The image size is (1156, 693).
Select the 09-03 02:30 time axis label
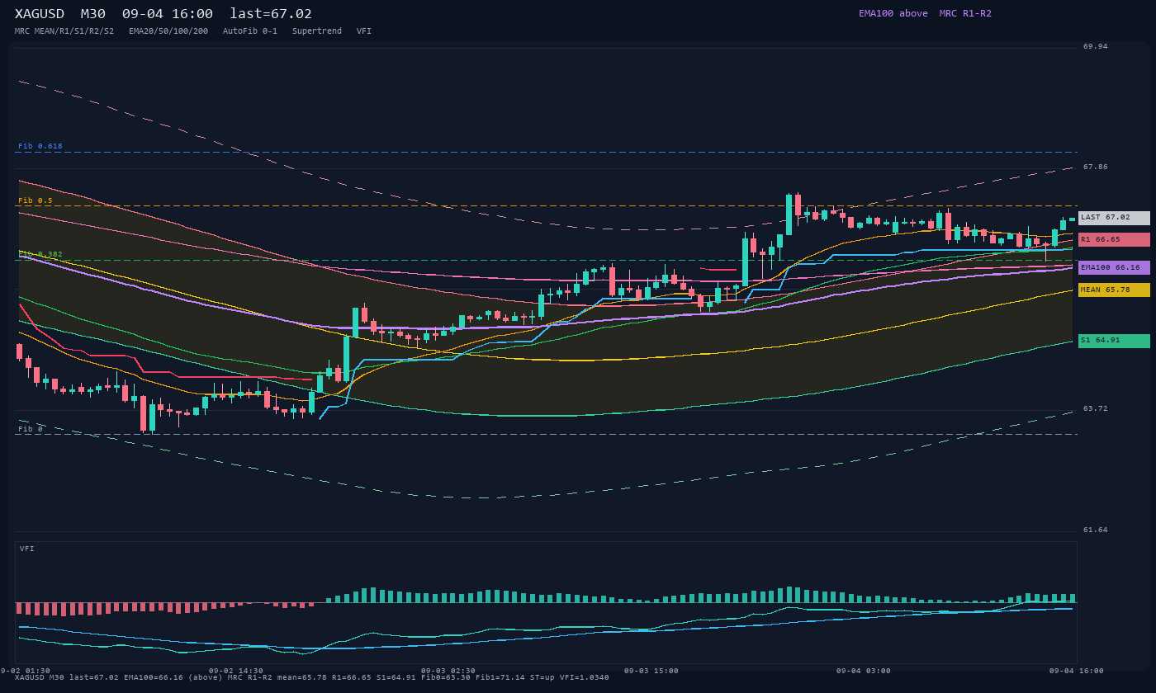pyautogui.click(x=448, y=671)
